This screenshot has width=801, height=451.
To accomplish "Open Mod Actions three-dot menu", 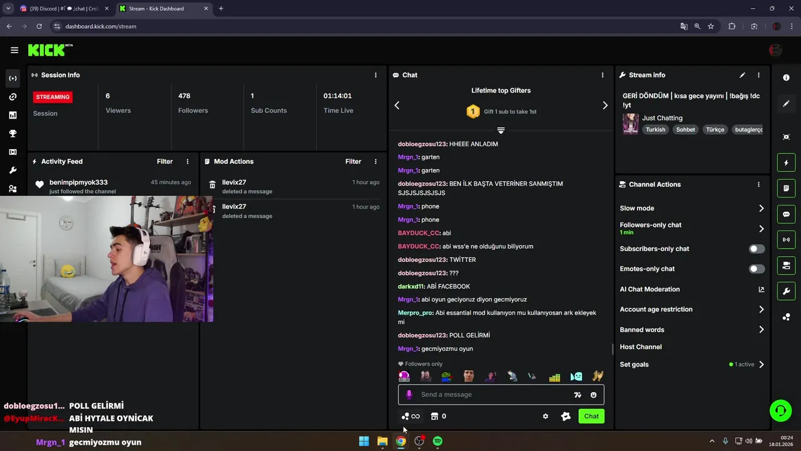I will pyautogui.click(x=375, y=162).
